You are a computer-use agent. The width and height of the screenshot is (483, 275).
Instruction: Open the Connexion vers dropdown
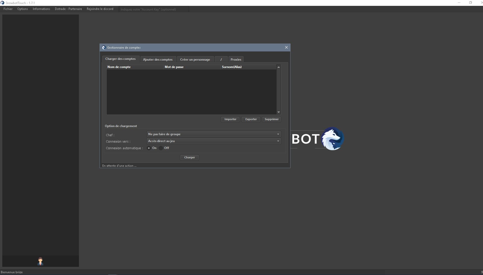coord(214,141)
